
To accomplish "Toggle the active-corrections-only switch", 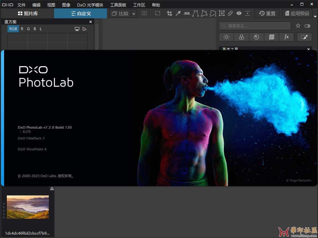I will point(308,26).
